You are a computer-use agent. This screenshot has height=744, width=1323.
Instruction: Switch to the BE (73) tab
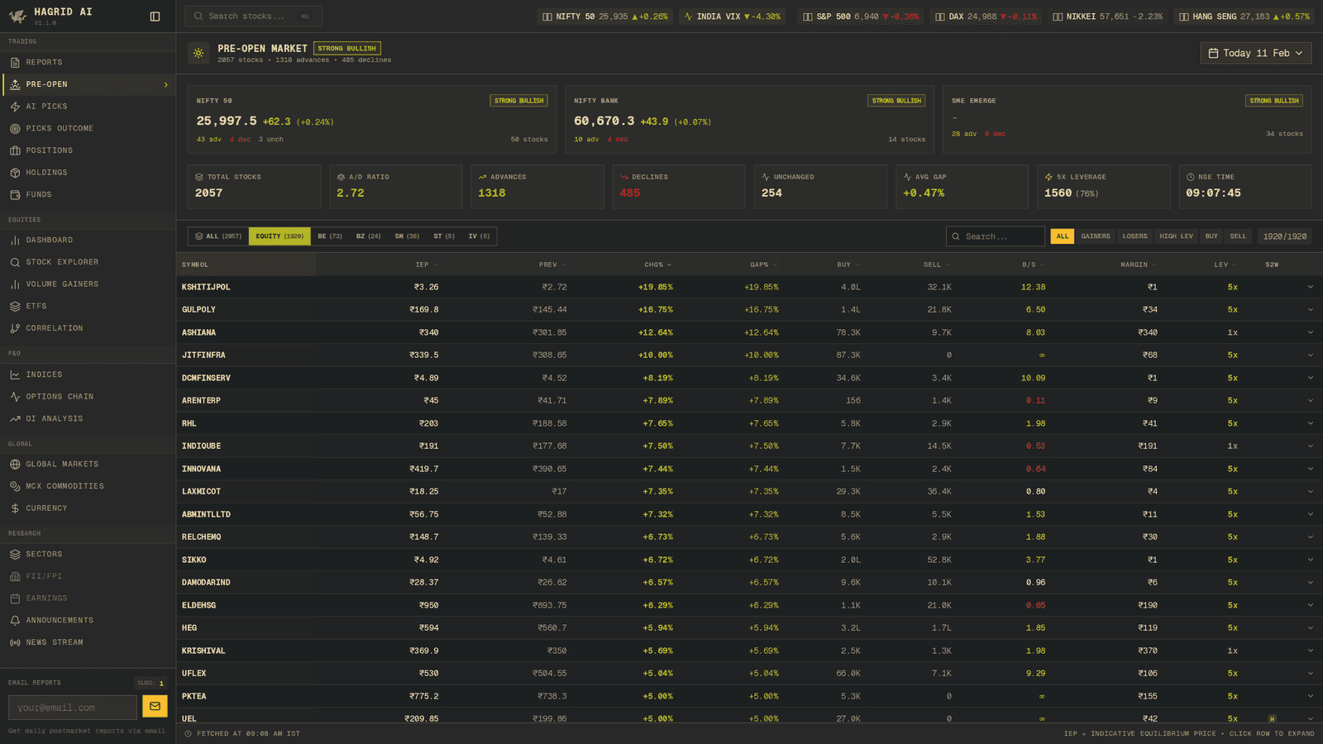pyautogui.click(x=330, y=236)
